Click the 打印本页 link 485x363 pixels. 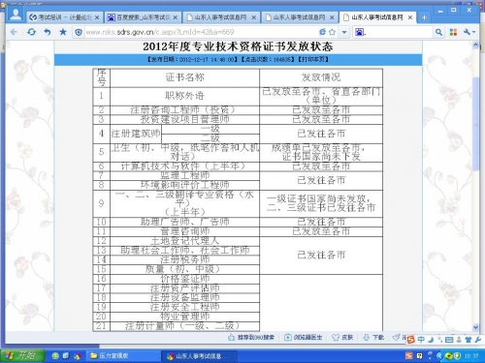tap(313, 59)
